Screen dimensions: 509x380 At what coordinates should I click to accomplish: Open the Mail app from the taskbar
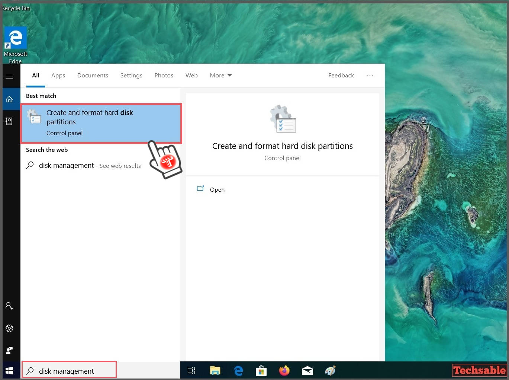coord(307,370)
